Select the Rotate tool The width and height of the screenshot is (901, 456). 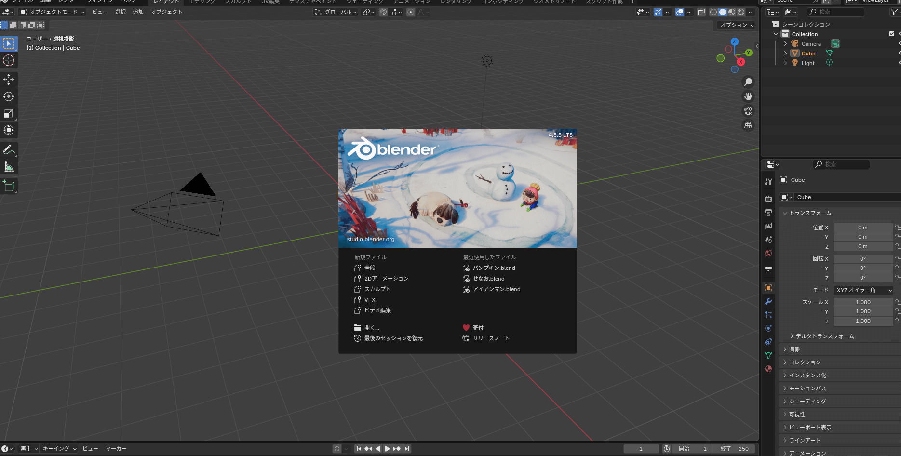click(9, 96)
